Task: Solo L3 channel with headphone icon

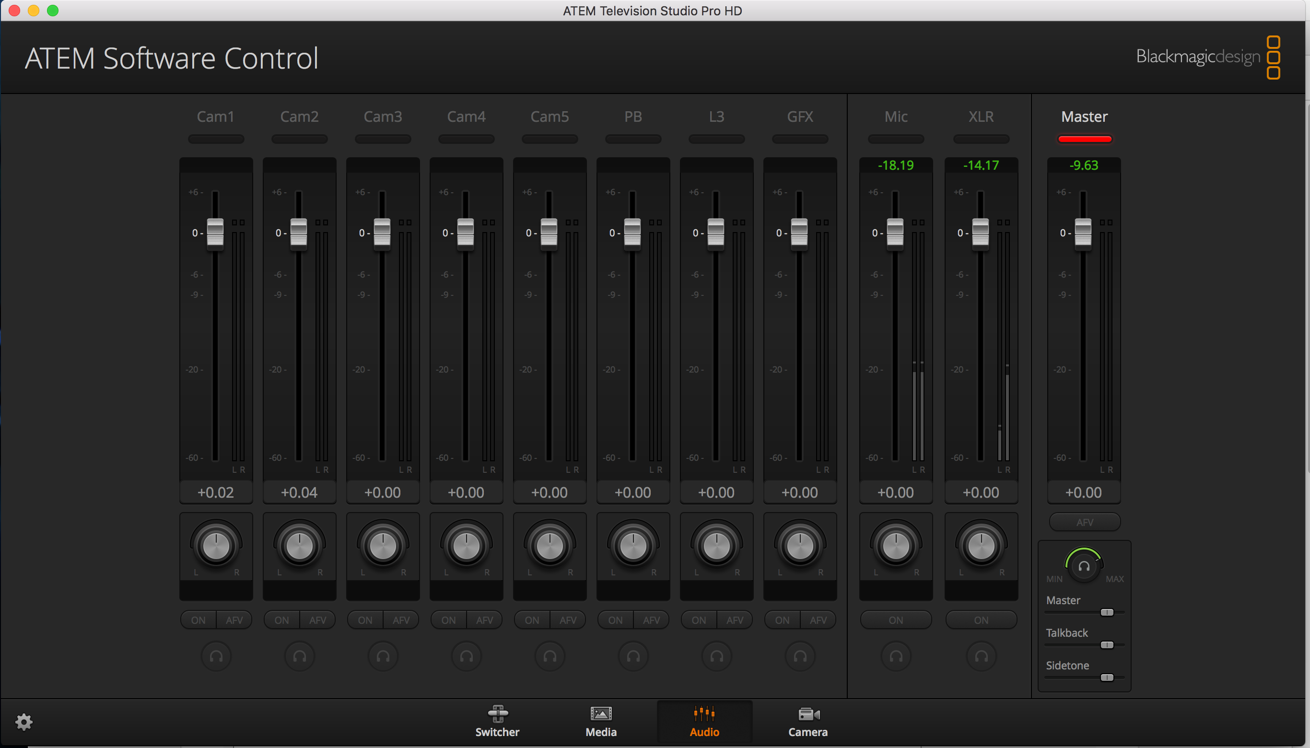Action: 717,656
